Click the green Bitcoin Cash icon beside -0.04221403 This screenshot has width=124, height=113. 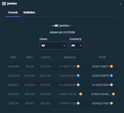coord(111,103)
